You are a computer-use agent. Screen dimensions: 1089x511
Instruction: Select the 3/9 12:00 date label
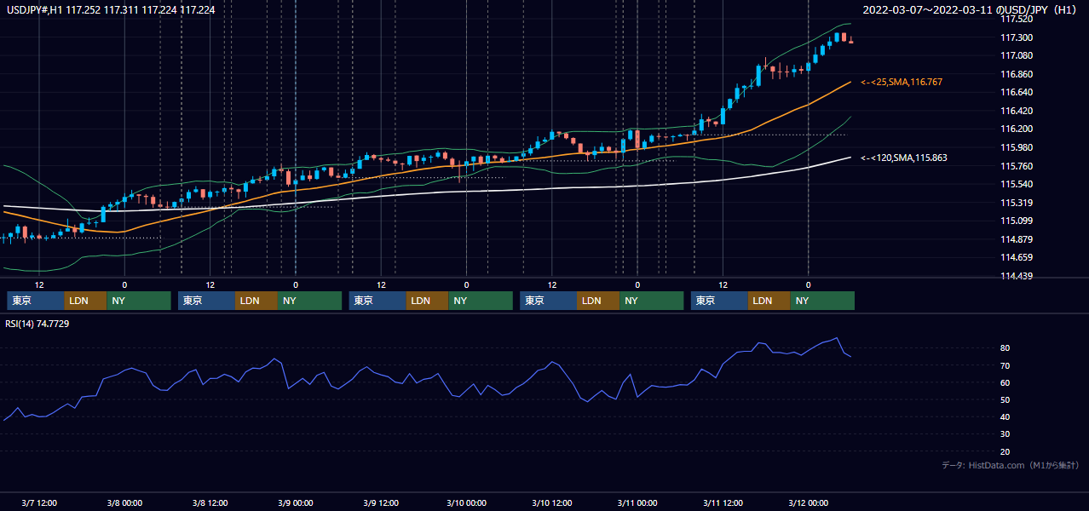coord(381,503)
